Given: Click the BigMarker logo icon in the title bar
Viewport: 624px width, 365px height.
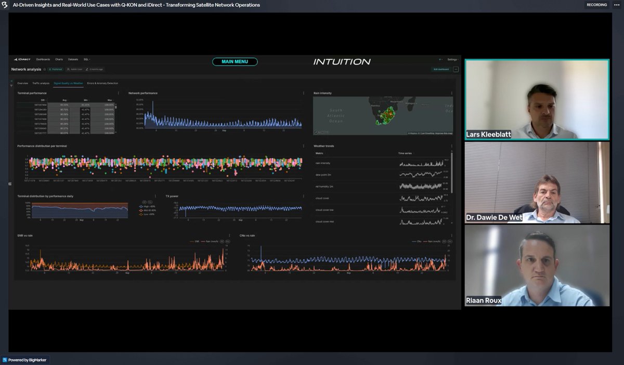Looking at the screenshot, I should coord(5,5).
